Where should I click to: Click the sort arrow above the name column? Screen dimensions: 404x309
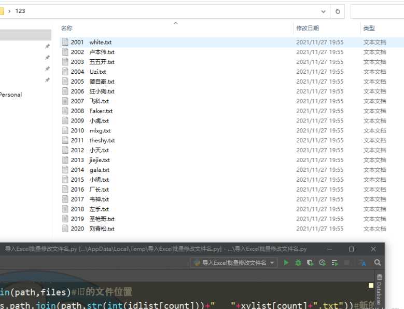176,23
